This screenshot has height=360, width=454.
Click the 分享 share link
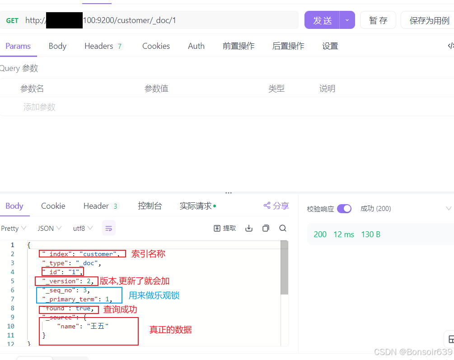pos(276,206)
